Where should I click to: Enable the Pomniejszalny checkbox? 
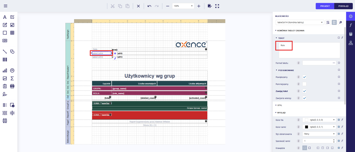(304, 84)
